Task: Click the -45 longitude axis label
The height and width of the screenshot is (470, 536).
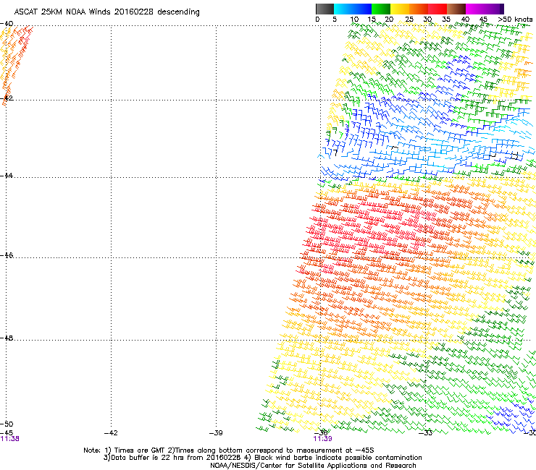Action: (7, 433)
